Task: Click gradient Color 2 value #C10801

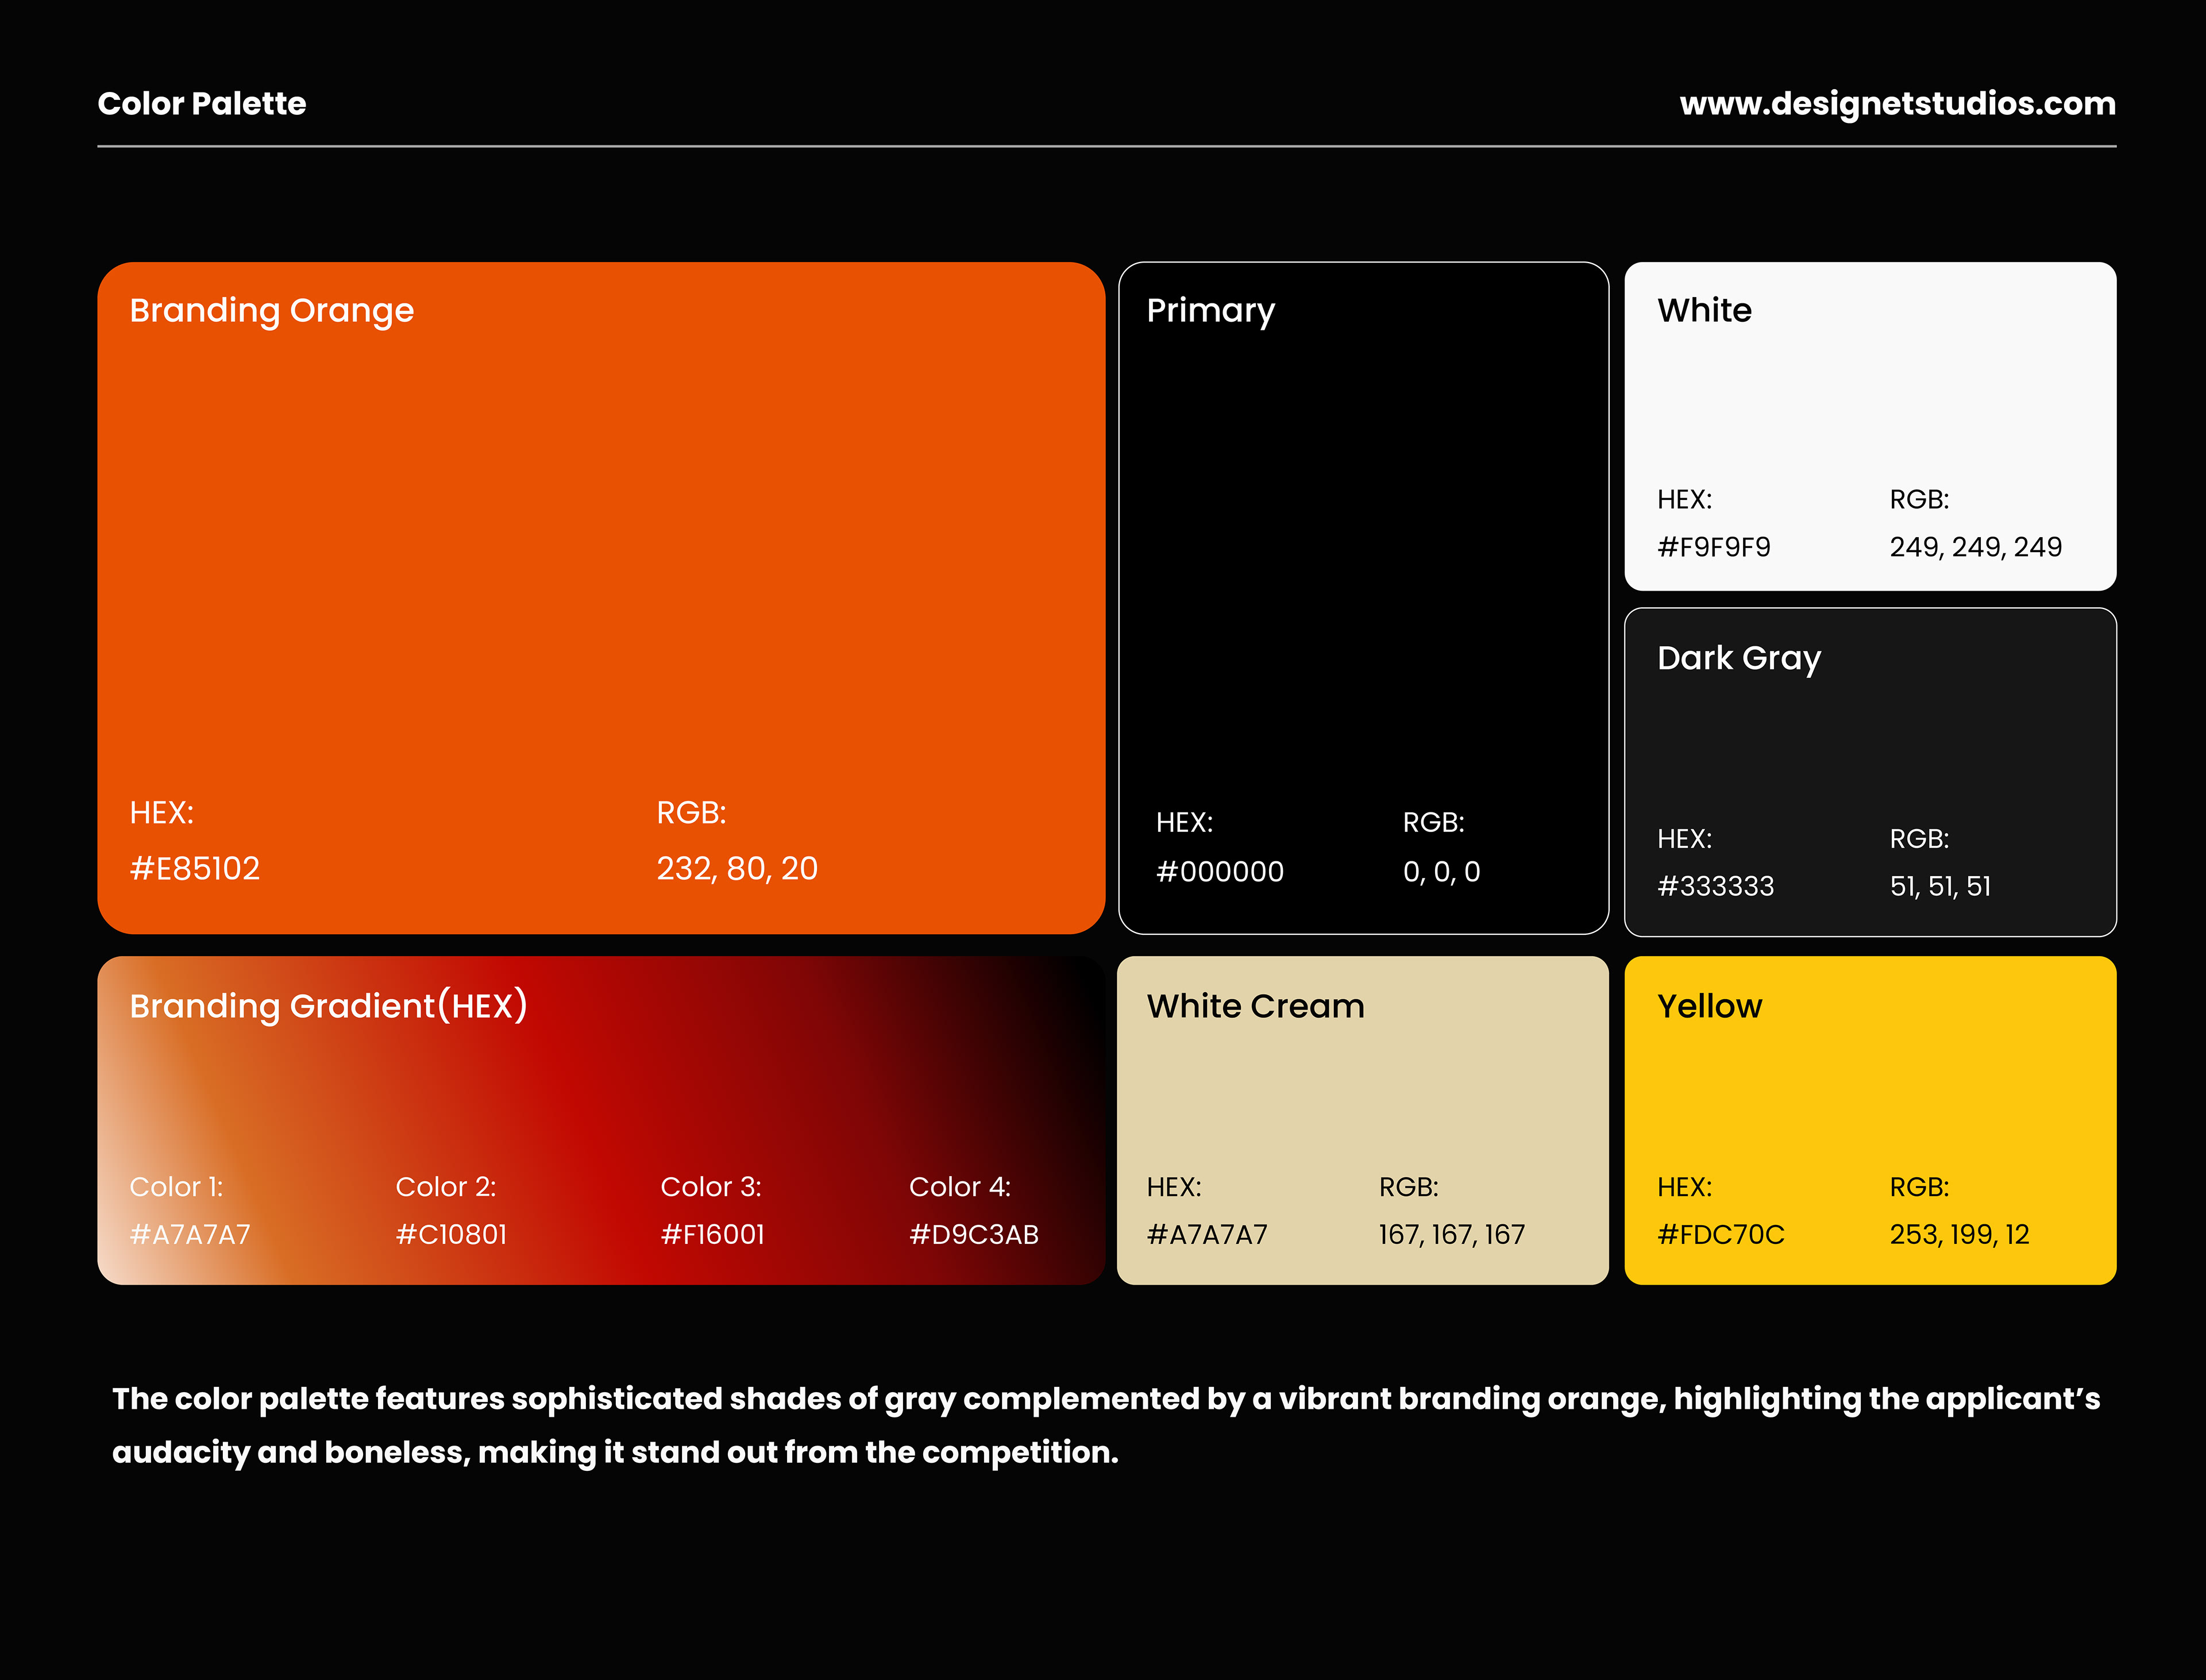Action: coord(451,1234)
